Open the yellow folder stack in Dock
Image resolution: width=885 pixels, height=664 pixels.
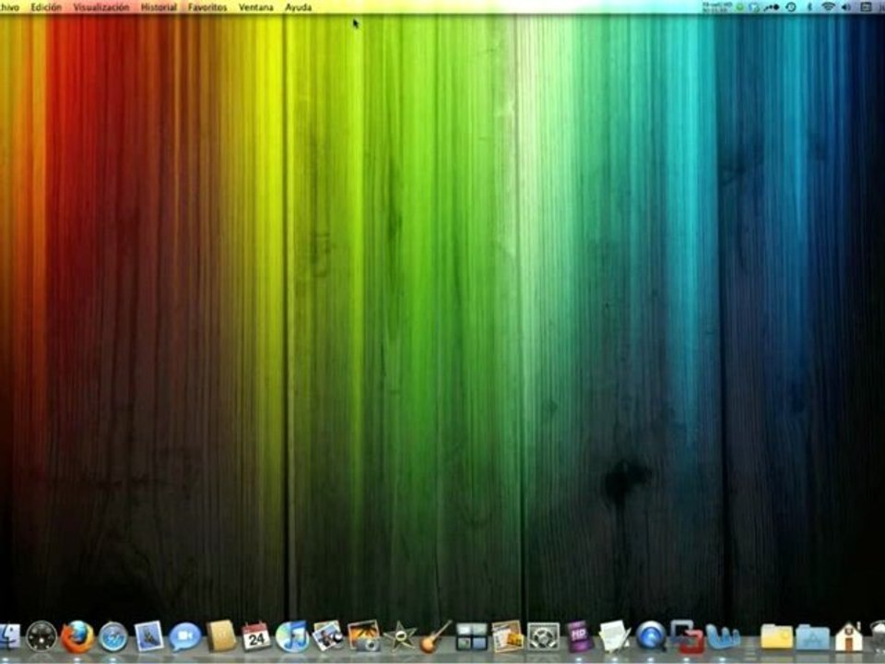776,636
